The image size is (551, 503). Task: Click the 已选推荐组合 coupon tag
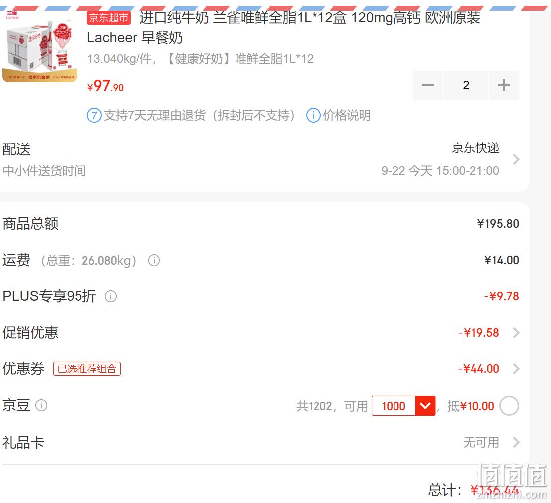(x=87, y=369)
